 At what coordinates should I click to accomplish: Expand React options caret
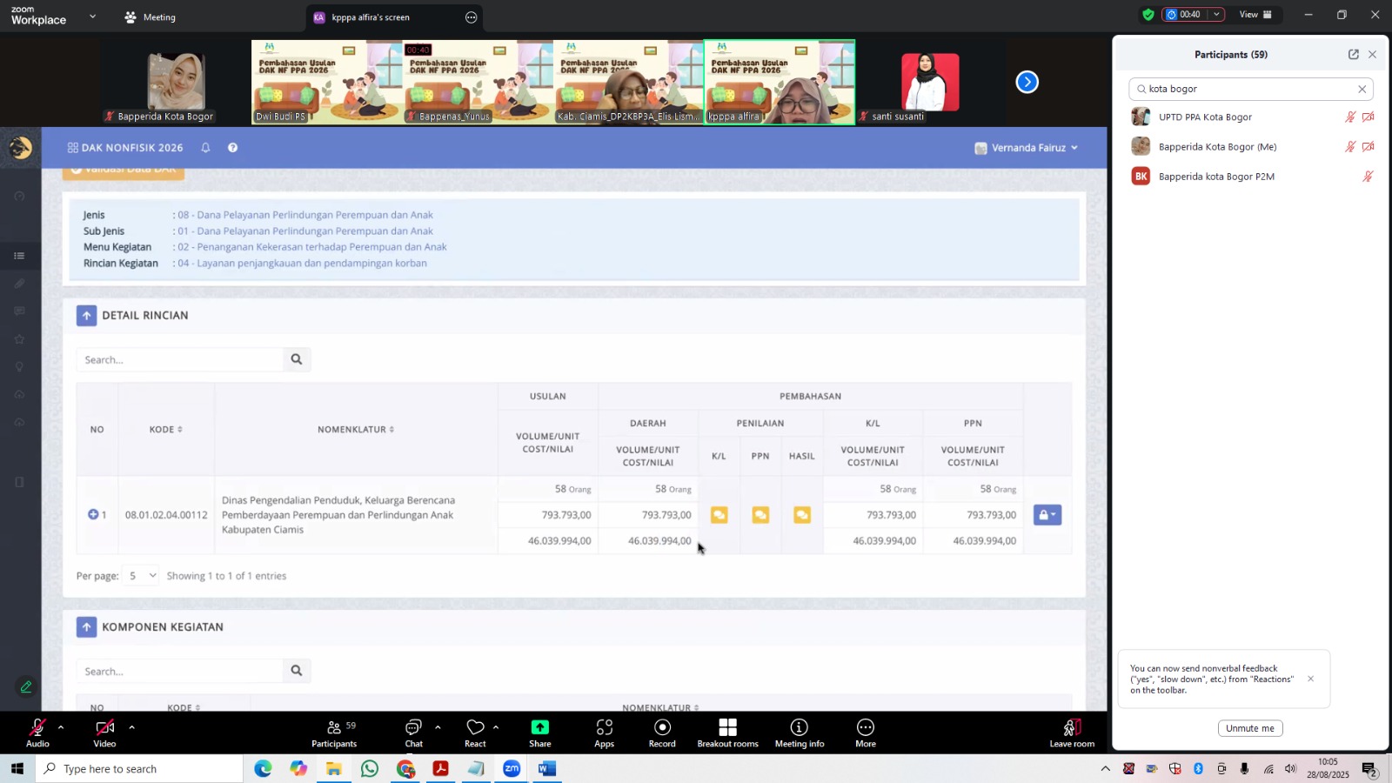tap(496, 727)
